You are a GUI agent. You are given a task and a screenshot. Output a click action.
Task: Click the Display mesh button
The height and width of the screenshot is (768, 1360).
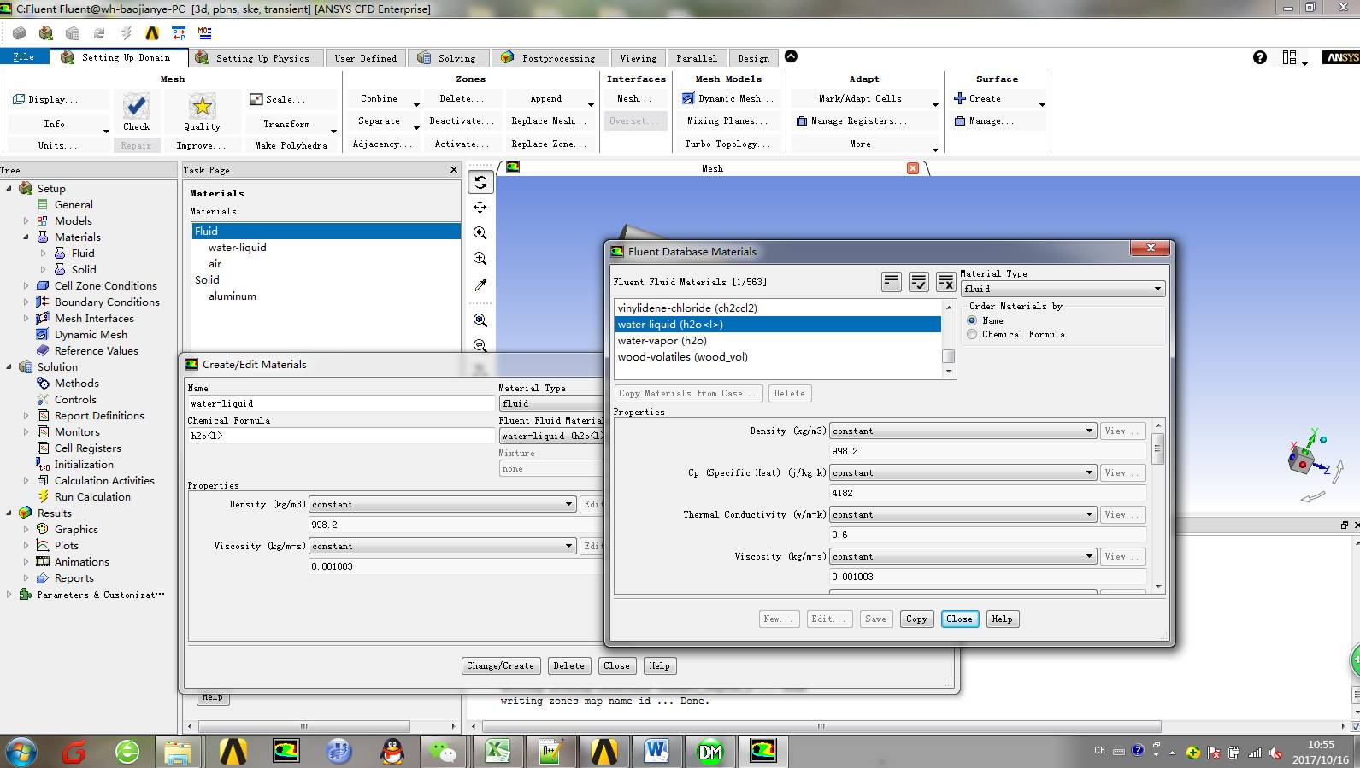tap(45, 99)
